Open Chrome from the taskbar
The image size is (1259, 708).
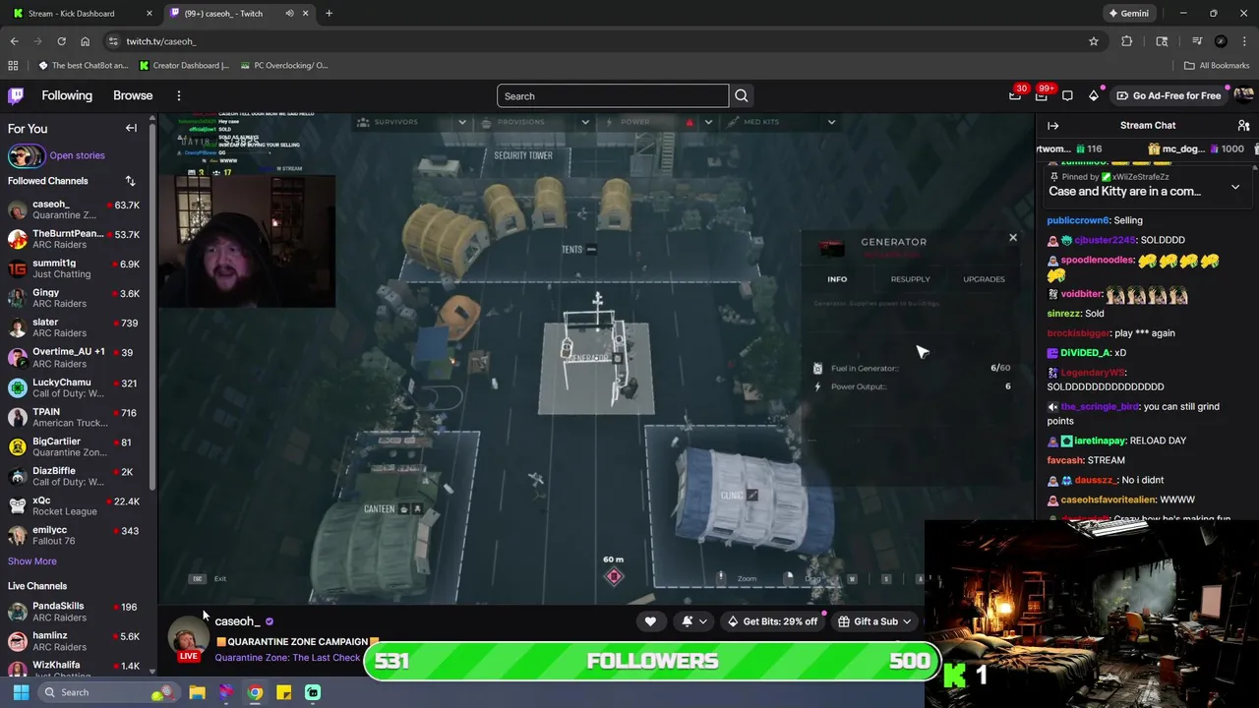[x=255, y=692]
